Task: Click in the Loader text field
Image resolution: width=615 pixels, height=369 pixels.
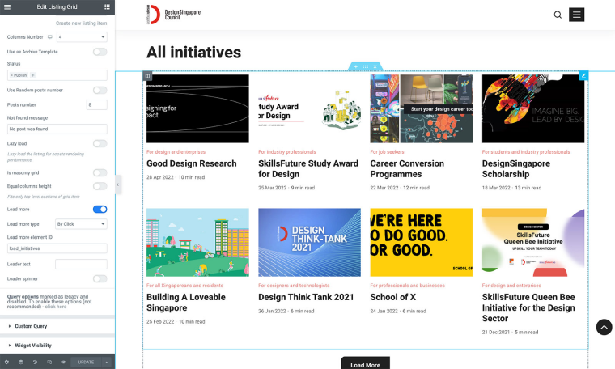Action: point(81,265)
